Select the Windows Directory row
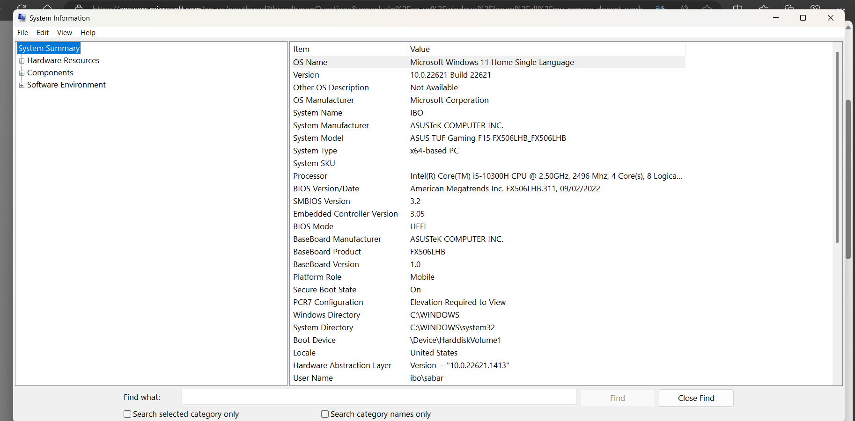855x421 pixels. pos(488,315)
